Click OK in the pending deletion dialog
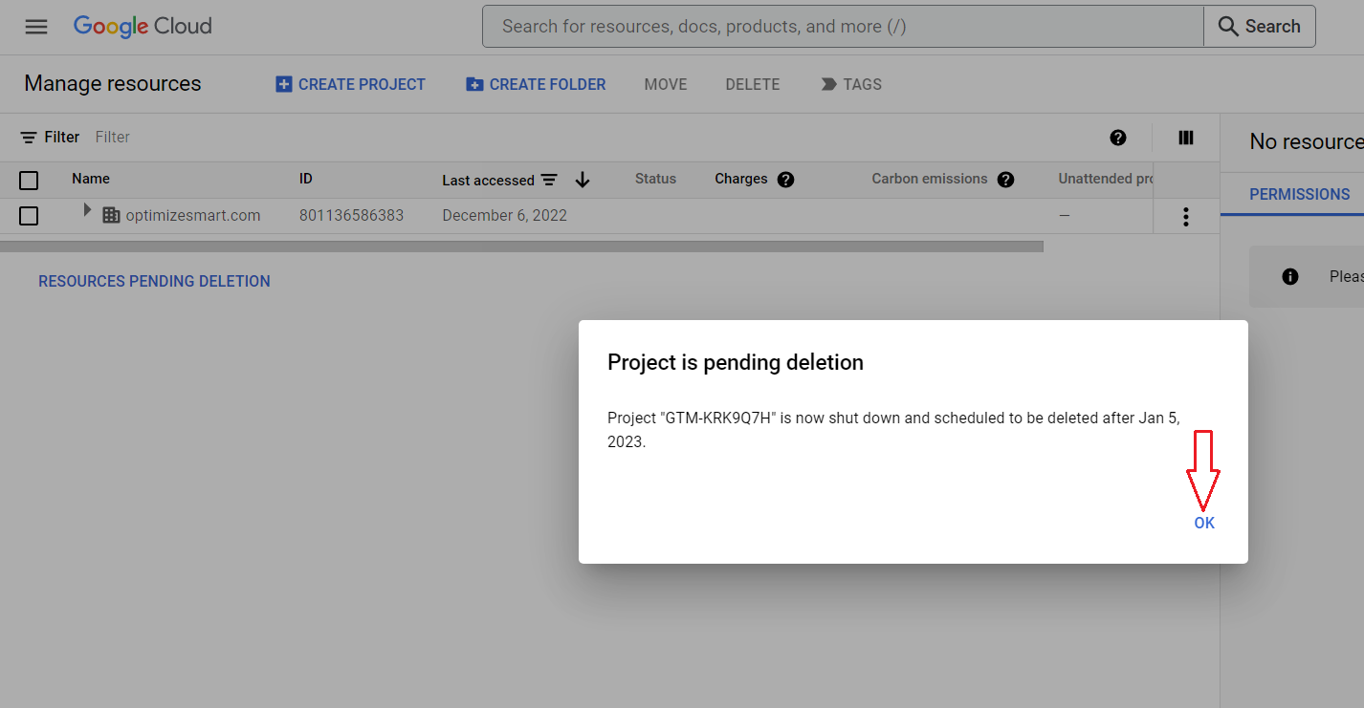 click(1204, 523)
